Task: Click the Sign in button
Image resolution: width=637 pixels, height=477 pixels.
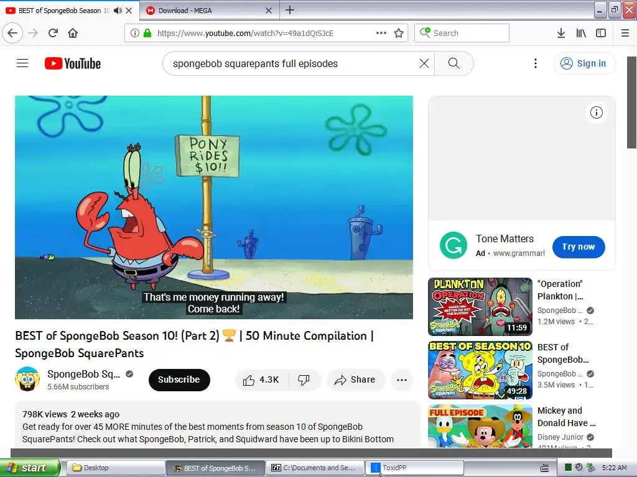Action: (x=584, y=63)
